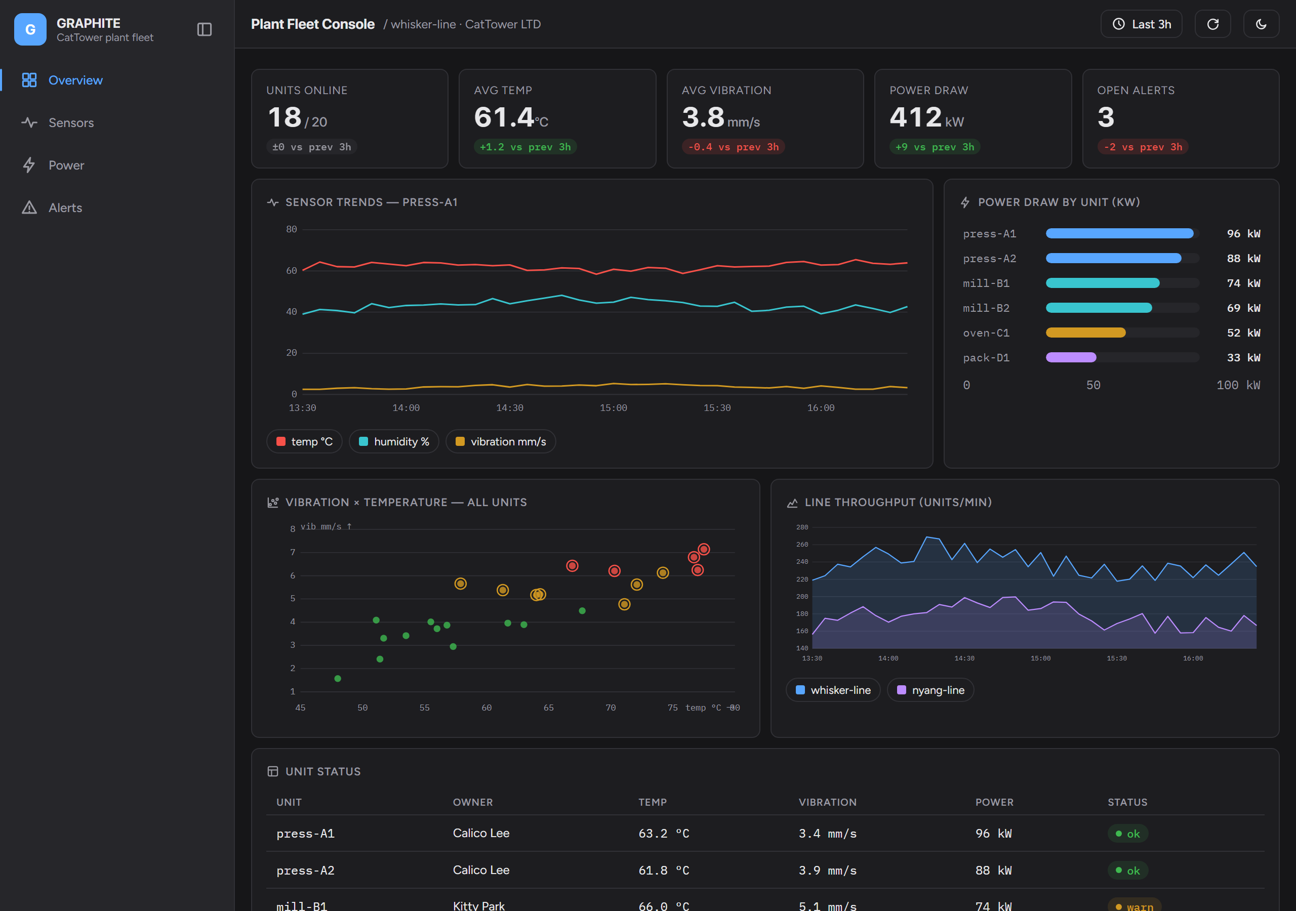Open the Power page
This screenshot has height=911, width=1296.
click(117, 165)
